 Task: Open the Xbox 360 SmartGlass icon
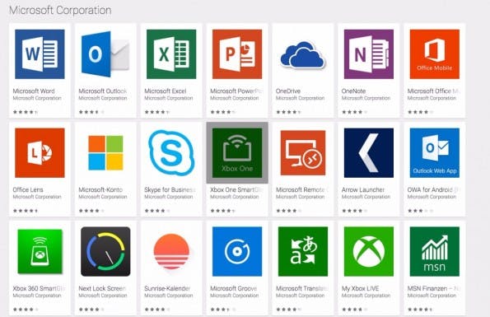[40, 251]
